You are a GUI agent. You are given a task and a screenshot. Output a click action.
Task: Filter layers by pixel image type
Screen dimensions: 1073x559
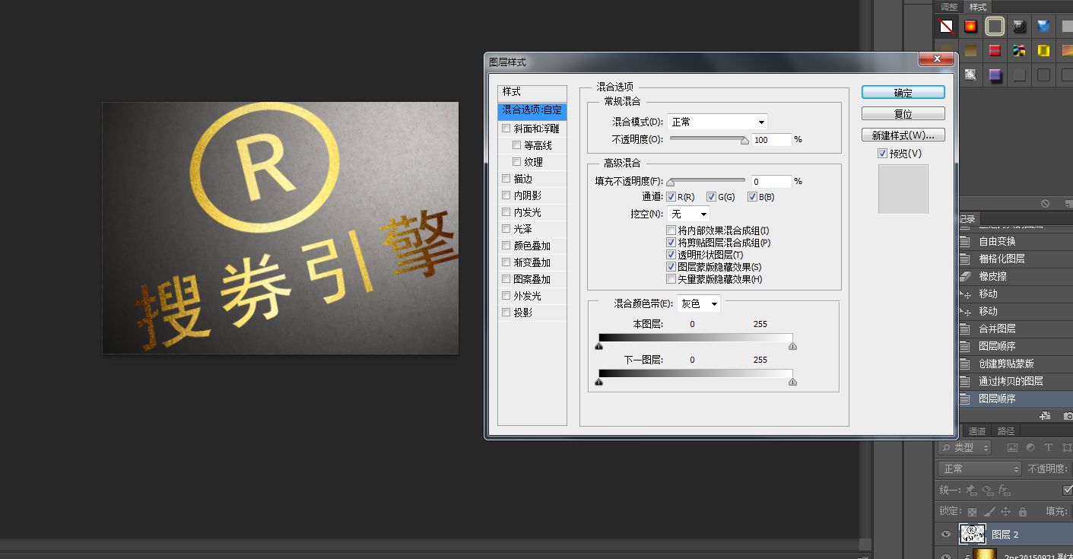point(1012,448)
